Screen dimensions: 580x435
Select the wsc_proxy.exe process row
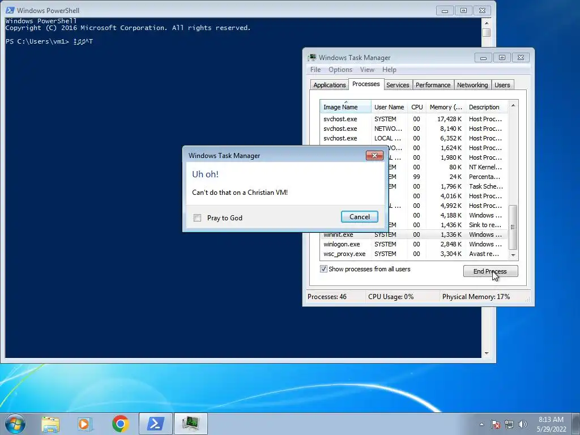tap(414, 254)
